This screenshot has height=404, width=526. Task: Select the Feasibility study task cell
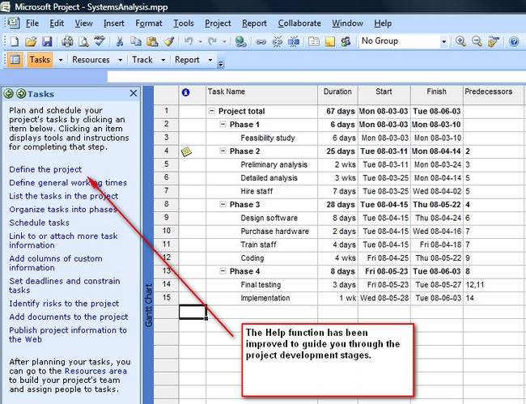tap(261, 138)
